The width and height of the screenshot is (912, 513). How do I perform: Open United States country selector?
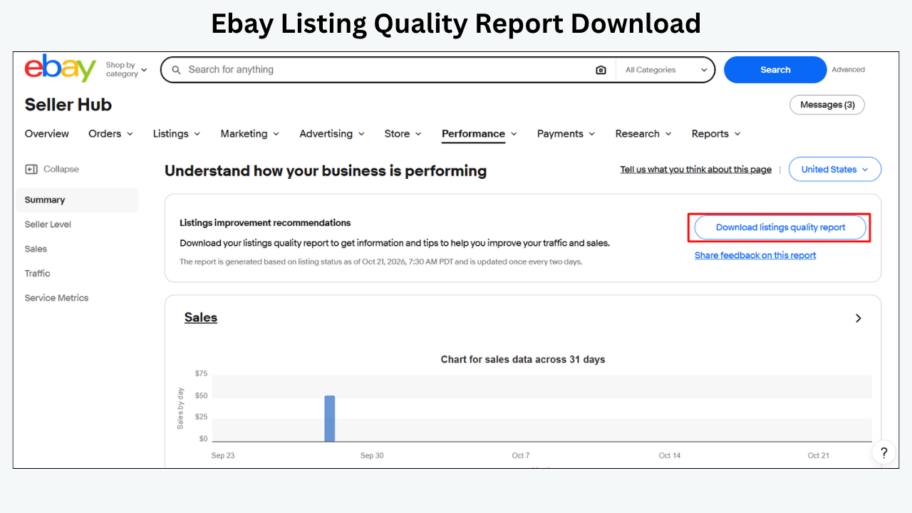pyautogui.click(x=834, y=170)
